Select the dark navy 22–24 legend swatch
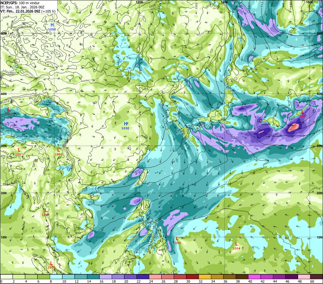Image resolution: width=323 pixels, height=284 pixels. pos(143,277)
